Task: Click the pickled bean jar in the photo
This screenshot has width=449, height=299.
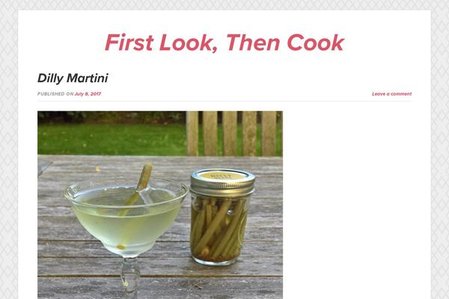Action: [x=222, y=217]
